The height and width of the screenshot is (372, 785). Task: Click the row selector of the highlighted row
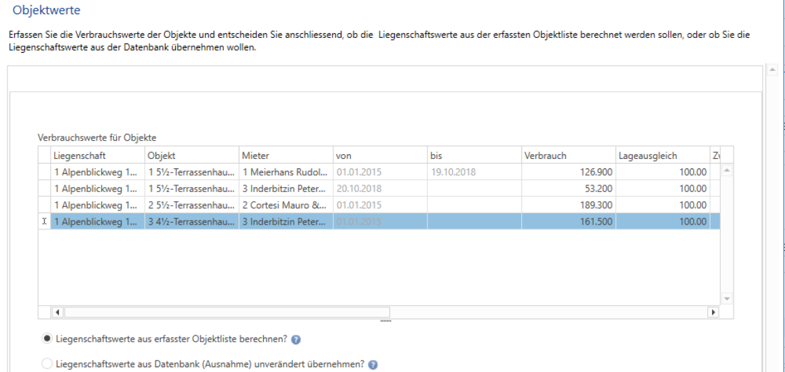[x=45, y=221]
